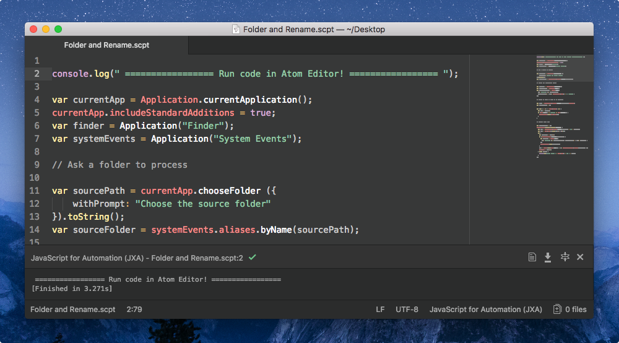This screenshot has width=619, height=343.
Task: Click the 2:79 cursor position indicator
Action: click(136, 310)
